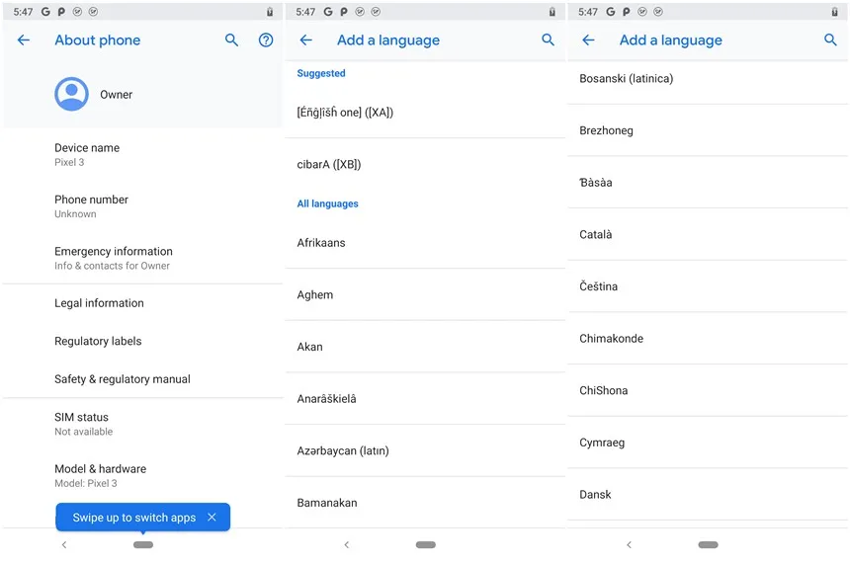Tap the All languages section header

[327, 203]
